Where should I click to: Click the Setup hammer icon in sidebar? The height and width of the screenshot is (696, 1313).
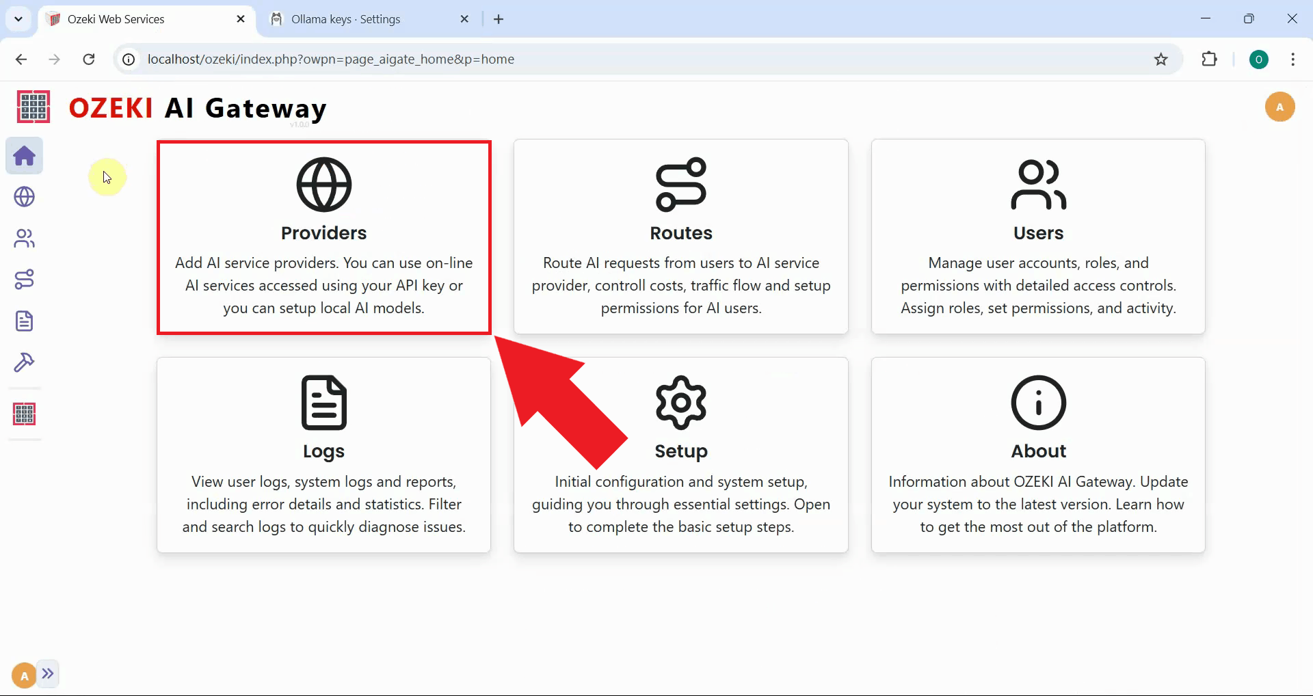(x=24, y=362)
